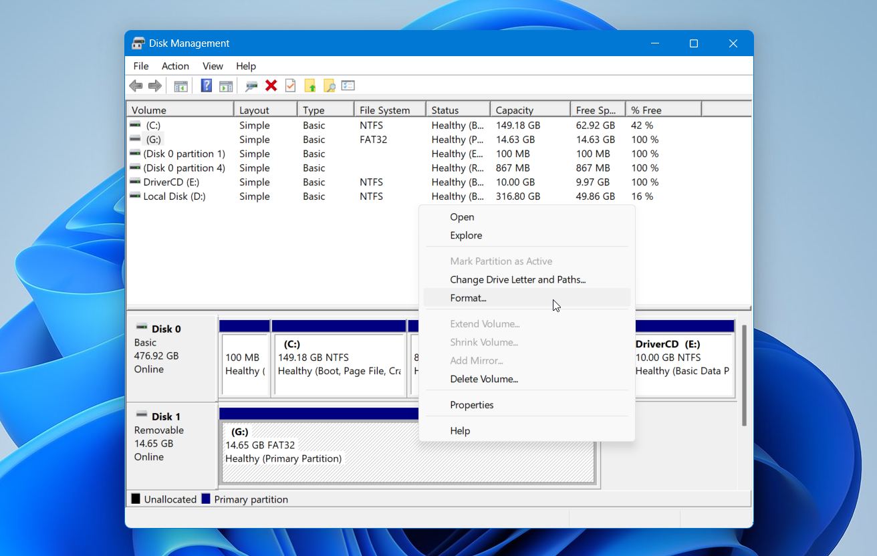Viewport: 877px width, 556px height.
Task: Sort by the Free Sp... column header
Action: (x=598, y=110)
